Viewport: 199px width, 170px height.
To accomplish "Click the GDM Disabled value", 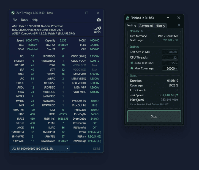I will click(32, 49).
